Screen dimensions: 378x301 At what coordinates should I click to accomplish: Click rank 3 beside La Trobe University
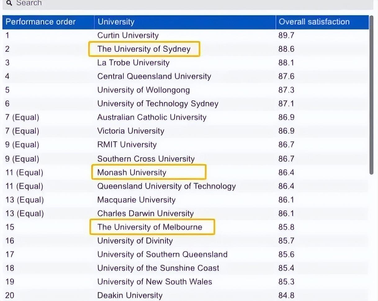click(7, 63)
